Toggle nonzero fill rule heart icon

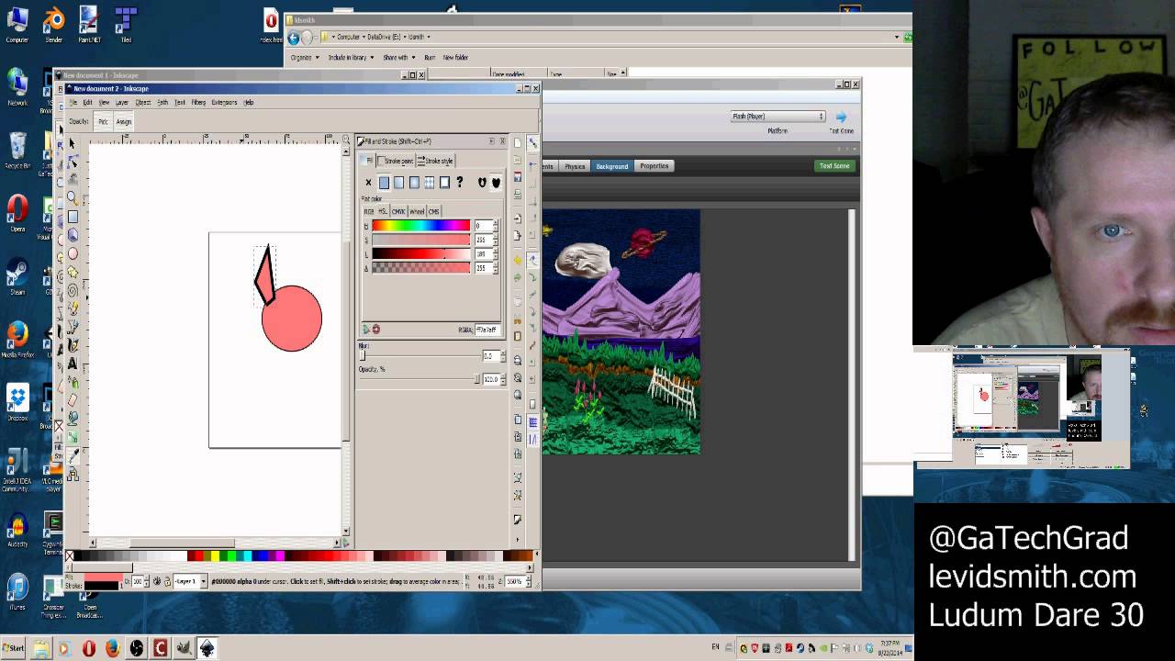pyautogui.click(x=496, y=183)
